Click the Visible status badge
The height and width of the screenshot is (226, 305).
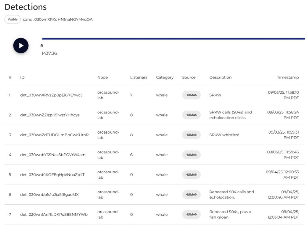point(13,19)
